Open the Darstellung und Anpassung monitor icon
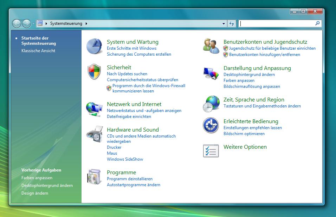The height and width of the screenshot is (217, 336). (x=211, y=73)
